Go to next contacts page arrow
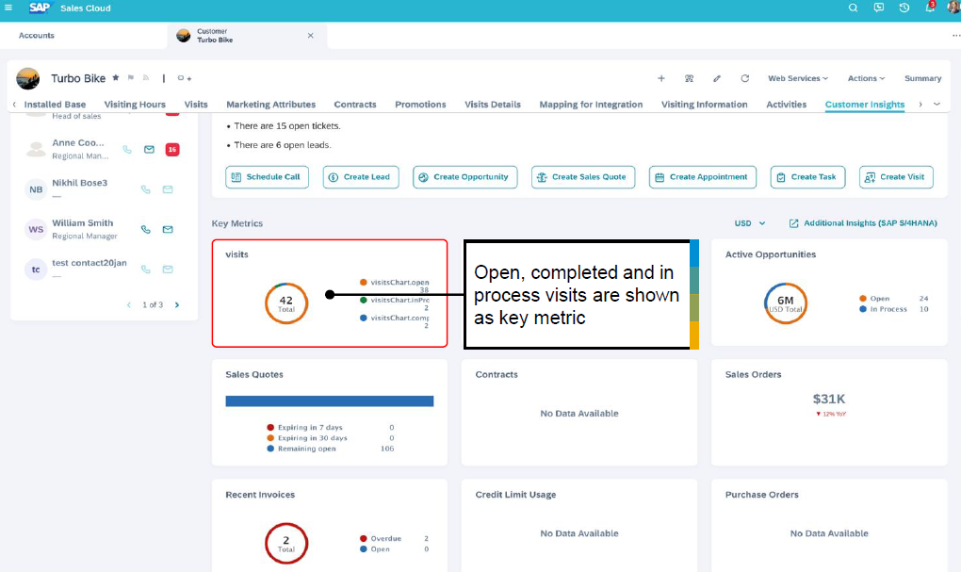Screen dimensions: 961x572 pyautogui.click(x=177, y=304)
